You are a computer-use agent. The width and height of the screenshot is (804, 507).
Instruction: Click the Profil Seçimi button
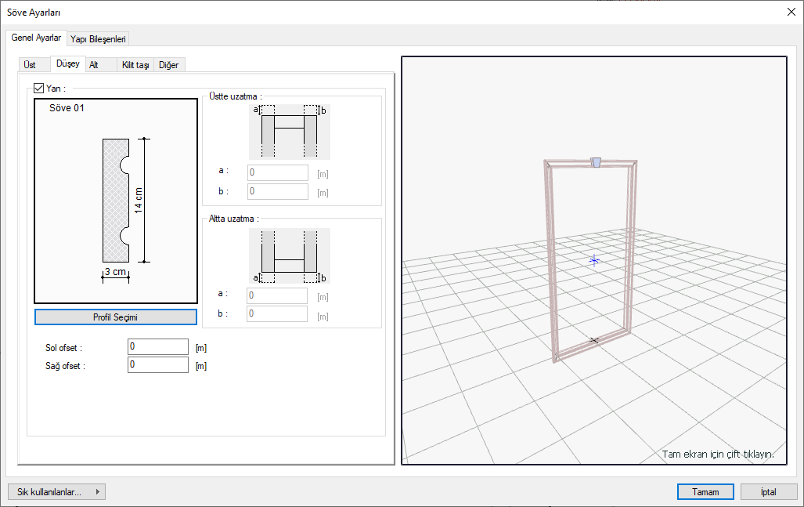[x=116, y=317]
